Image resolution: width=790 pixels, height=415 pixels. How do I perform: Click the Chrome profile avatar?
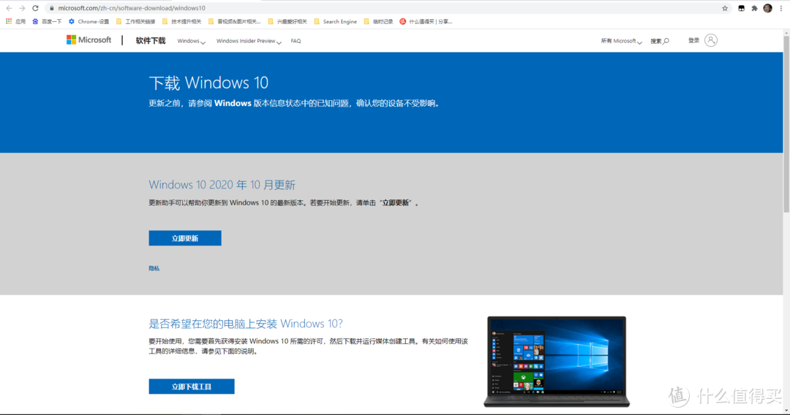point(767,8)
